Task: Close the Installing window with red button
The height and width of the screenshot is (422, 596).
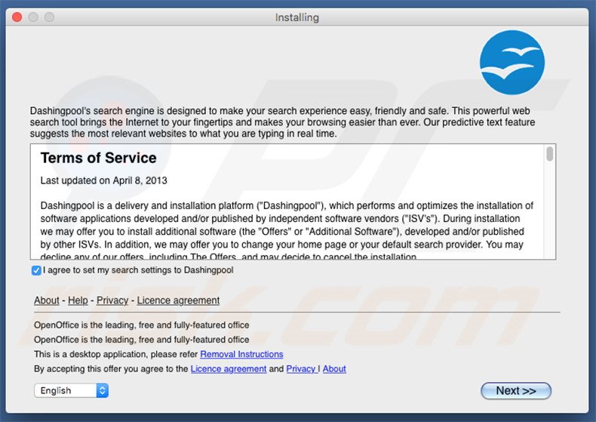Action: [17, 17]
